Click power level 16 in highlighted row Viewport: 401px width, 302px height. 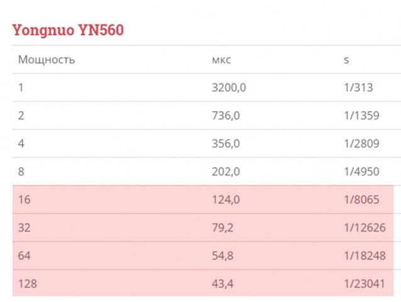point(25,199)
